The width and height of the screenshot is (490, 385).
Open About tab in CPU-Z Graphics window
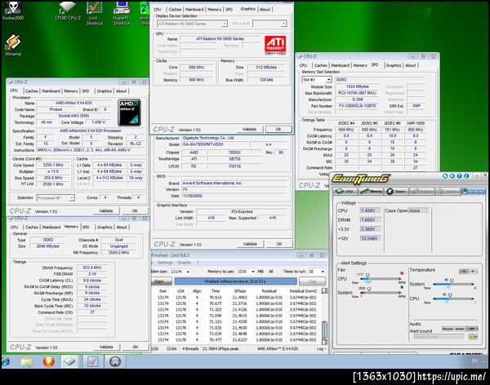pyautogui.click(x=265, y=10)
